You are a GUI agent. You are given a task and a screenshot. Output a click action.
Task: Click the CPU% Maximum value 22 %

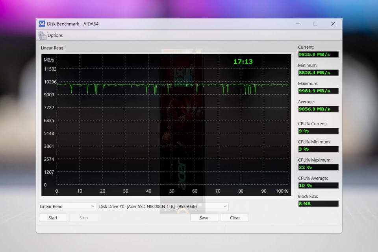318,167
